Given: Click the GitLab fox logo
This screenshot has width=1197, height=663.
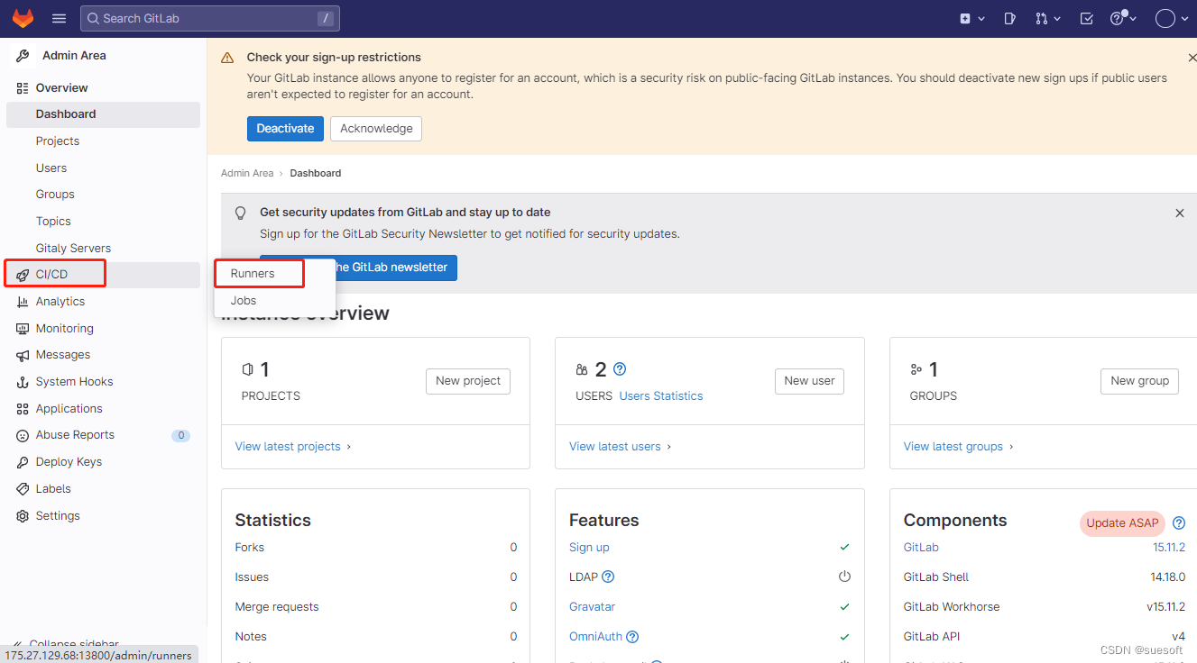Looking at the screenshot, I should tap(23, 18).
